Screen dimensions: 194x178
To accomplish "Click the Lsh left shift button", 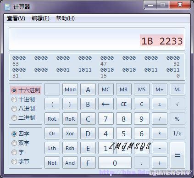I will [x=52, y=148].
